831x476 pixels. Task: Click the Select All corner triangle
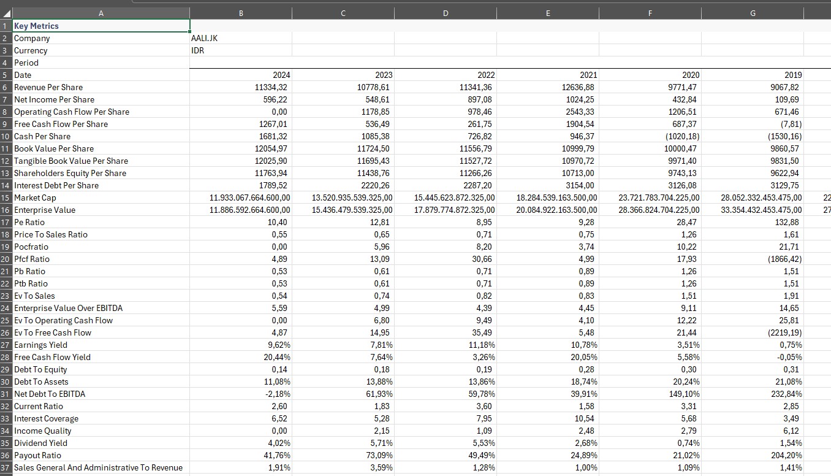(x=6, y=13)
